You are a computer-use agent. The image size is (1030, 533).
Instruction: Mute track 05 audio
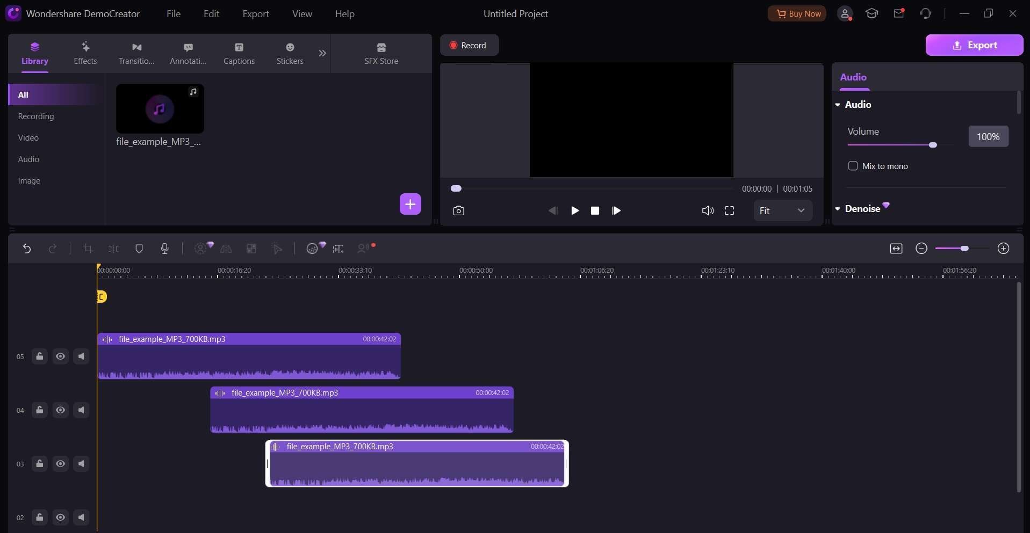[81, 356]
